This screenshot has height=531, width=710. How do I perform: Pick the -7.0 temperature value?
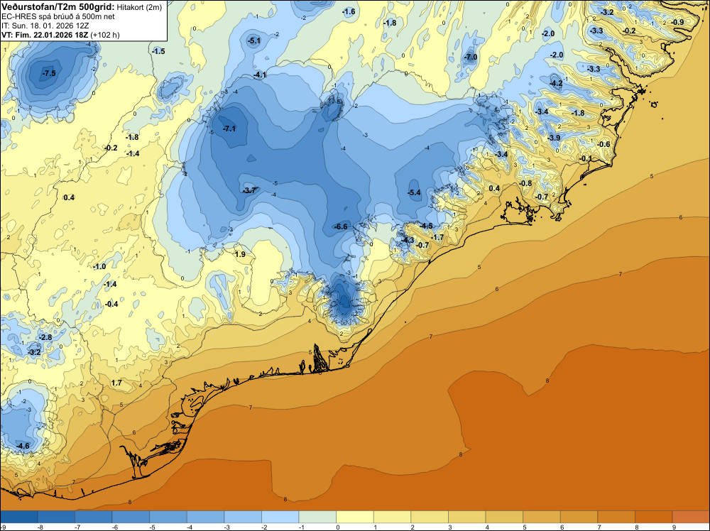pos(471,57)
